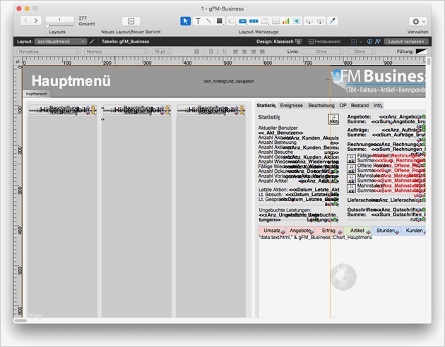Click the Part tool icon
The height and width of the screenshot is (347, 445).
pos(320,21)
